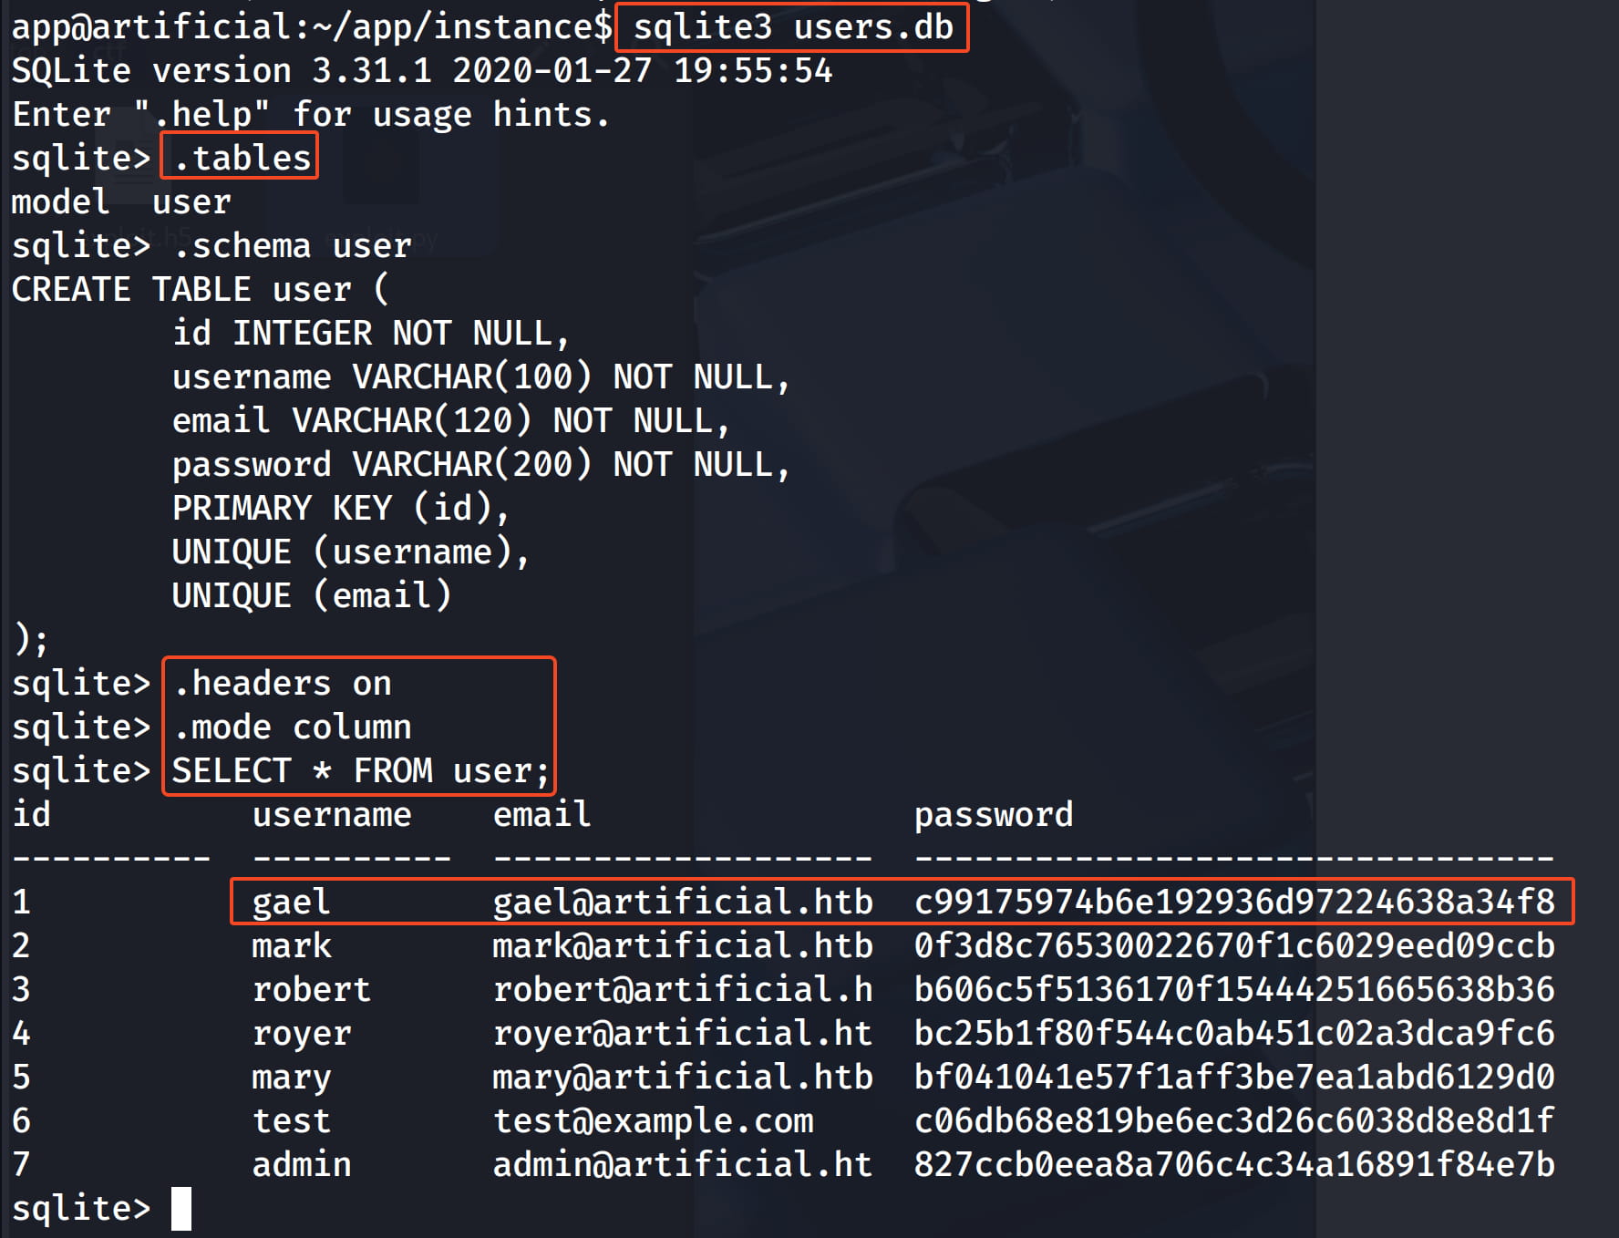Click the SQLite version line

click(421, 71)
